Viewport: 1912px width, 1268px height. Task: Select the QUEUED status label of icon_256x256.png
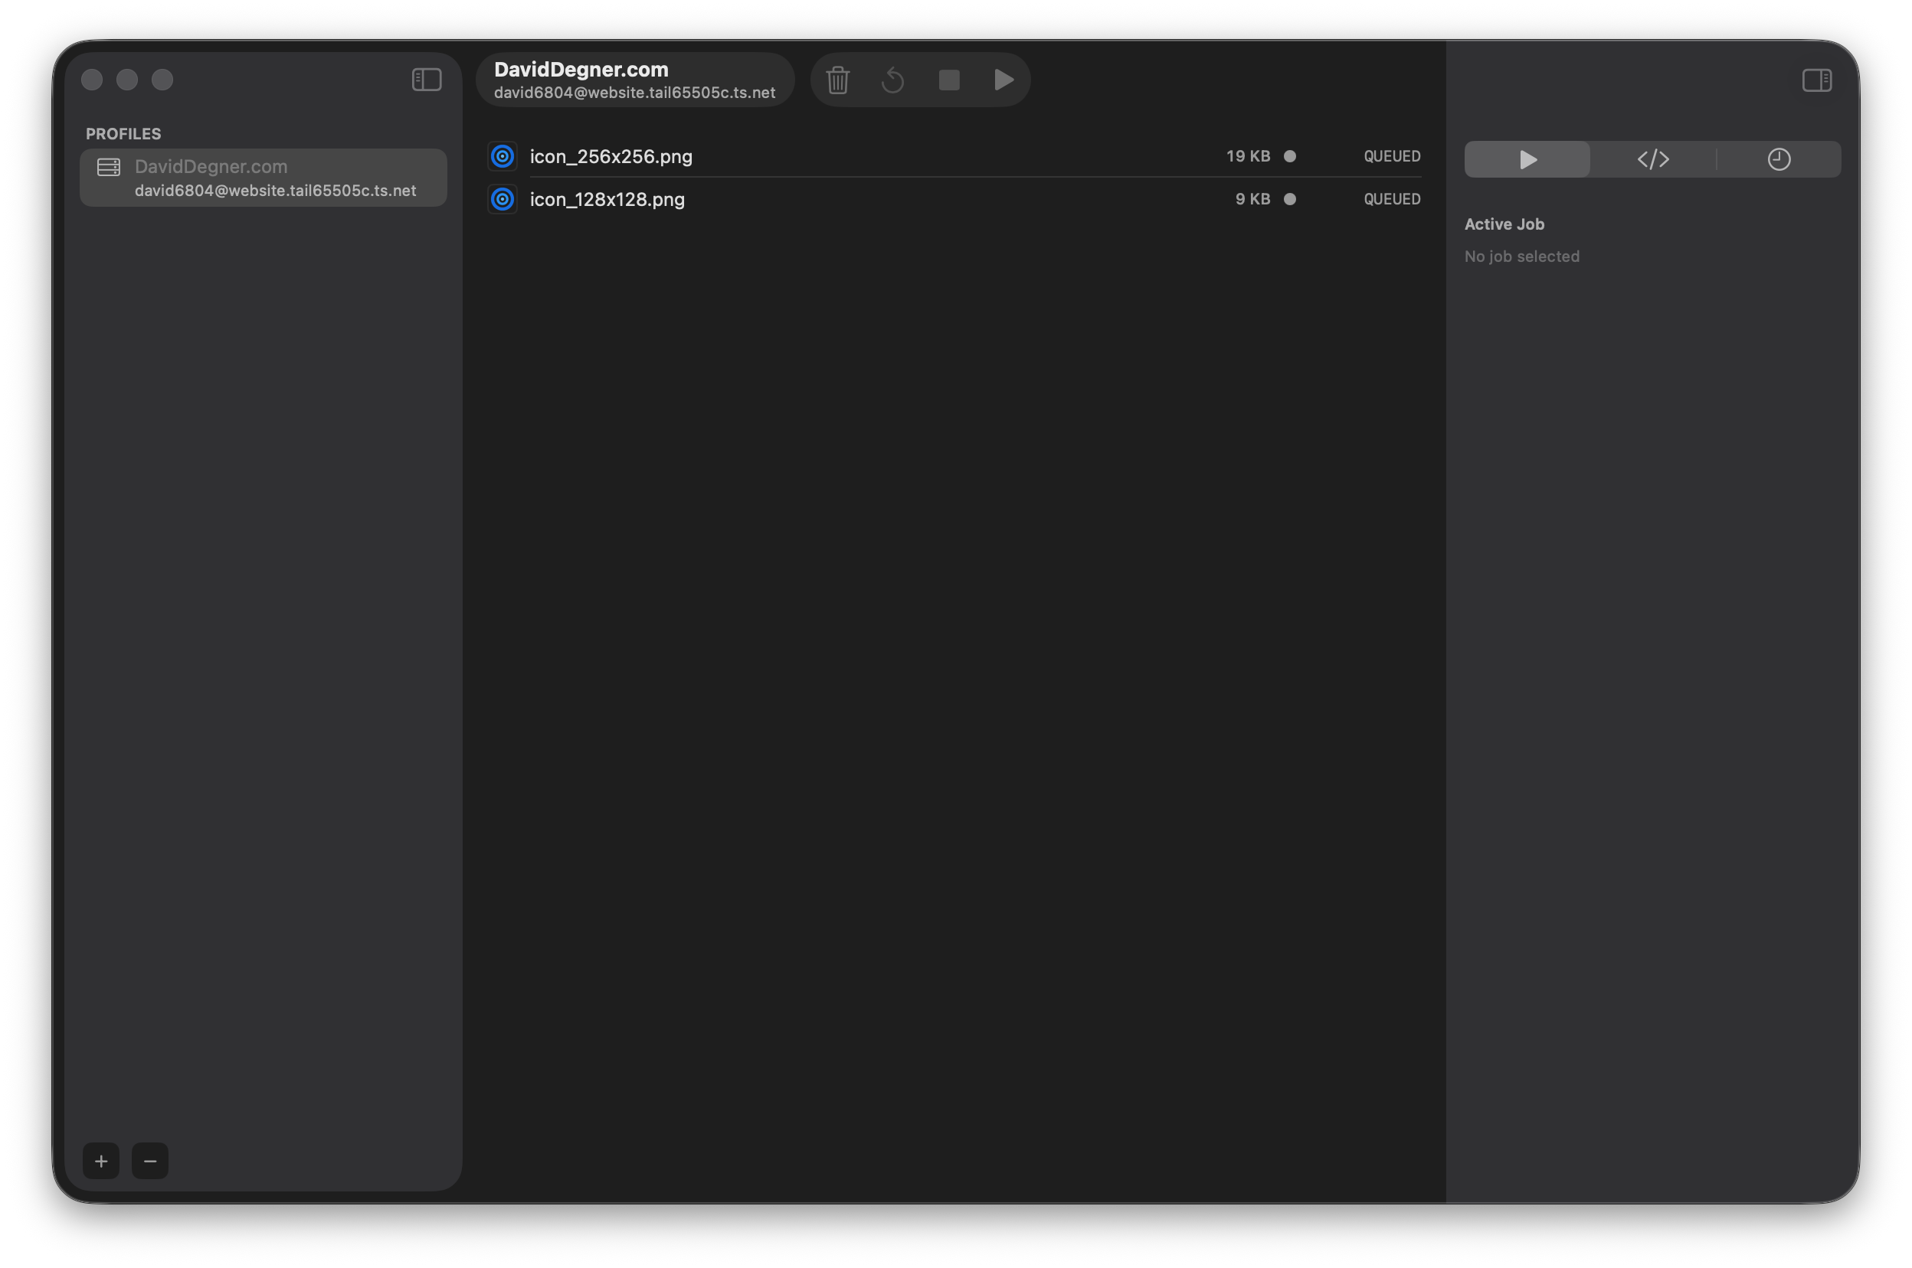(1391, 156)
